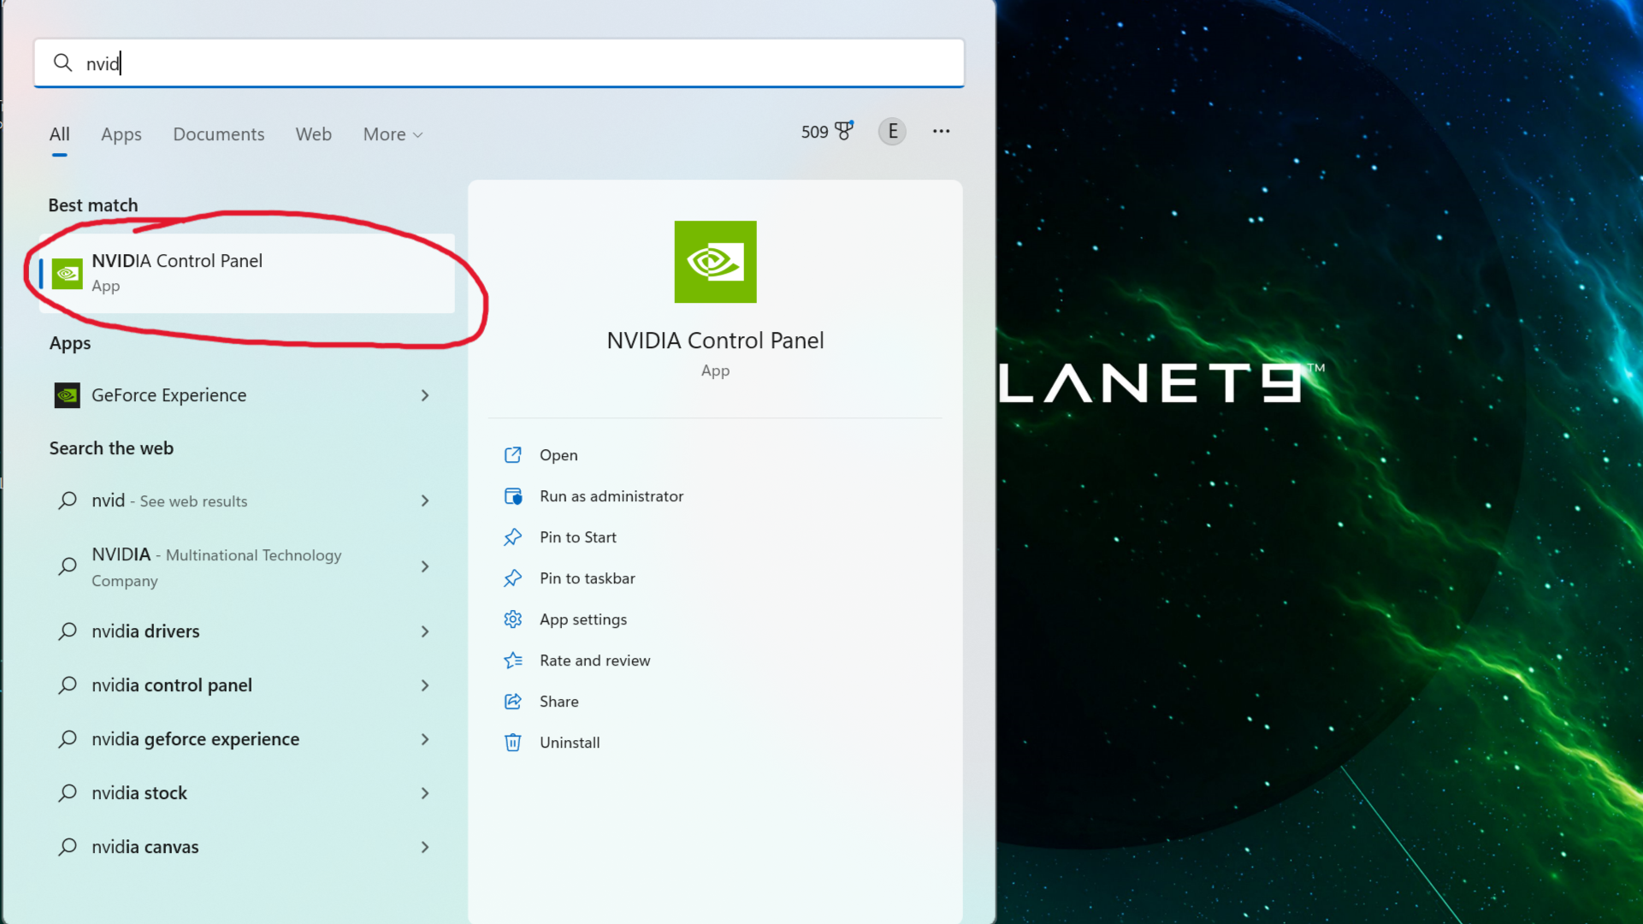Click the Rate and review star icon
The image size is (1643, 924).
(x=513, y=660)
